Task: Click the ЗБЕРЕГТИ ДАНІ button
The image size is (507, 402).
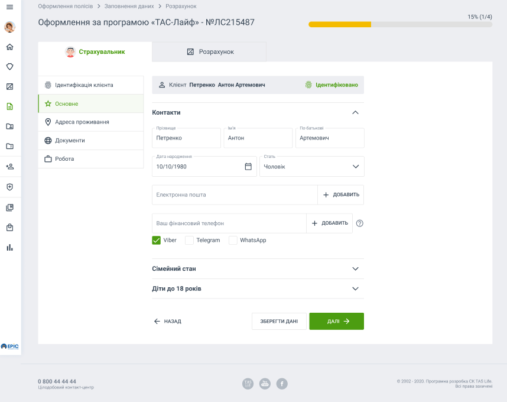Action: (x=279, y=321)
